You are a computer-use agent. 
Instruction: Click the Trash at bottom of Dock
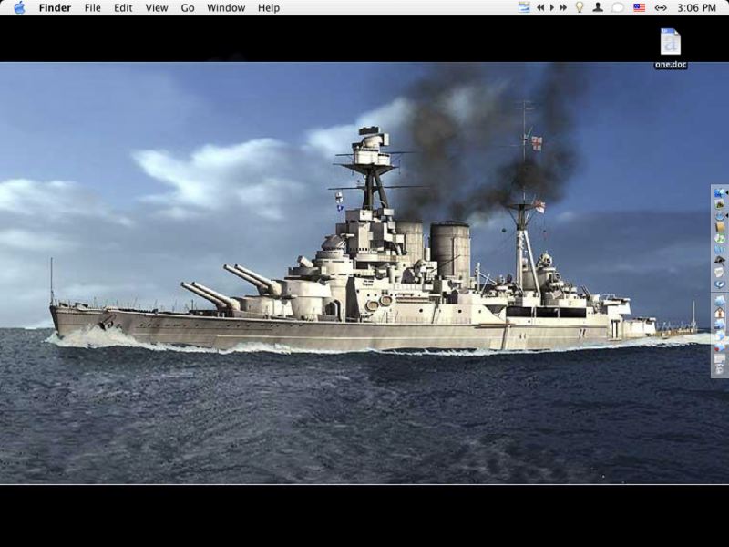pyautogui.click(x=720, y=368)
